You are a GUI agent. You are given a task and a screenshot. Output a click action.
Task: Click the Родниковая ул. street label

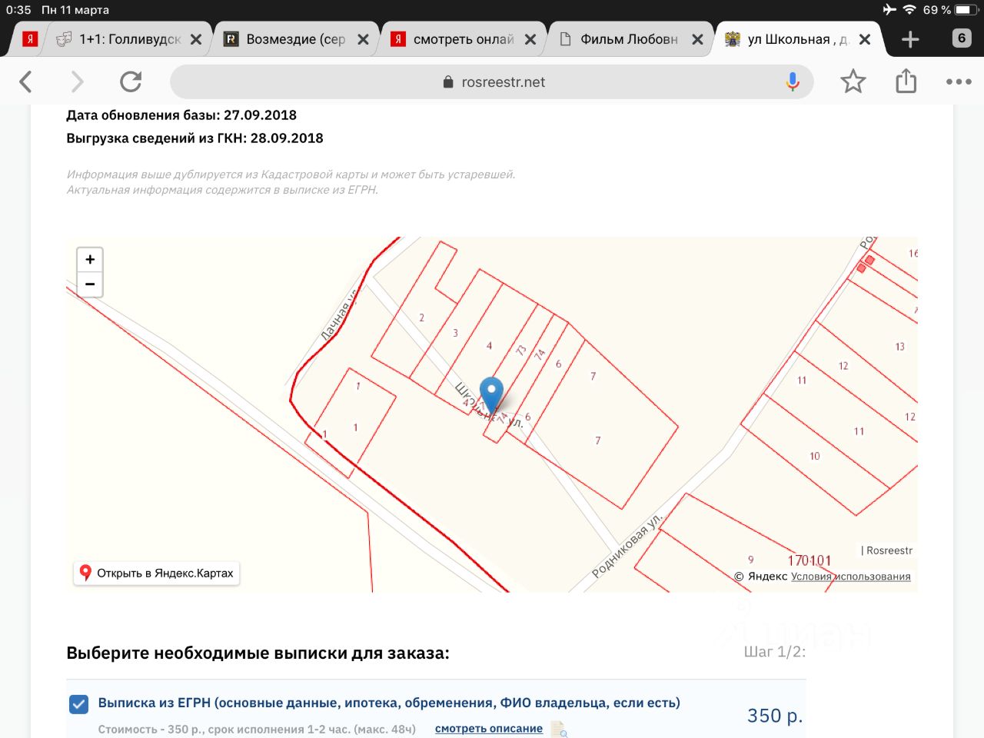coord(627,547)
